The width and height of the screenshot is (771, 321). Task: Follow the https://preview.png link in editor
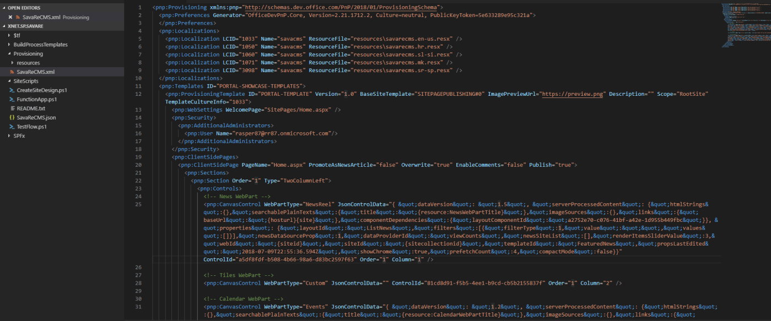click(x=574, y=94)
